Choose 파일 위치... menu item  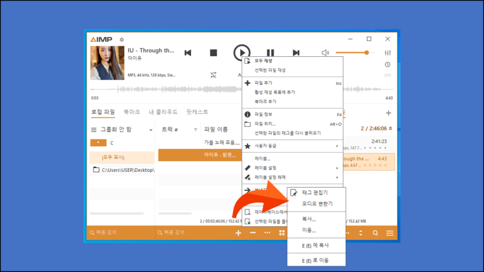tap(292, 124)
